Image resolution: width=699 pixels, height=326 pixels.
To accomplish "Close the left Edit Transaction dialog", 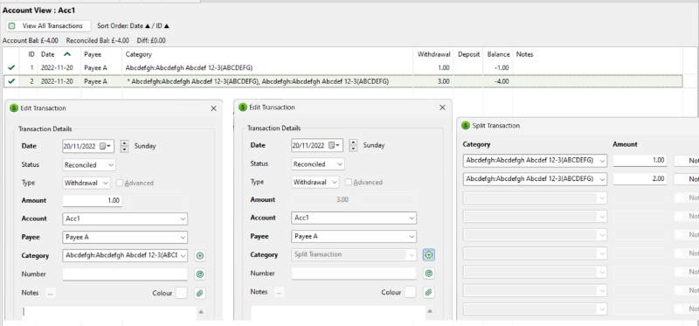I will coord(213,108).
